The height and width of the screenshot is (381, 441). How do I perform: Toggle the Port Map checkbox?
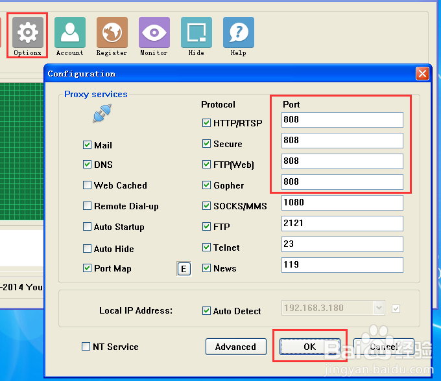pos(87,268)
